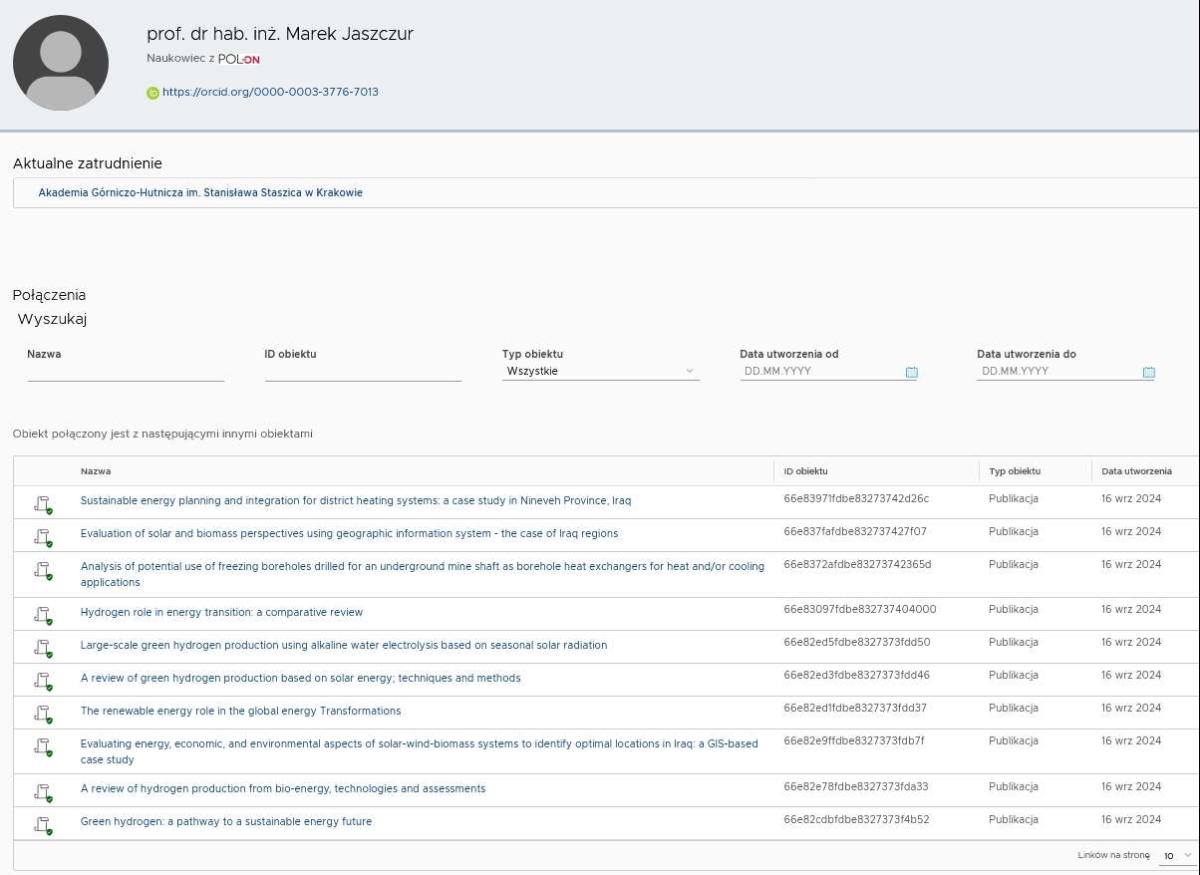
Task: Open 'A review of green hydrogen production' link
Action: tap(300, 678)
